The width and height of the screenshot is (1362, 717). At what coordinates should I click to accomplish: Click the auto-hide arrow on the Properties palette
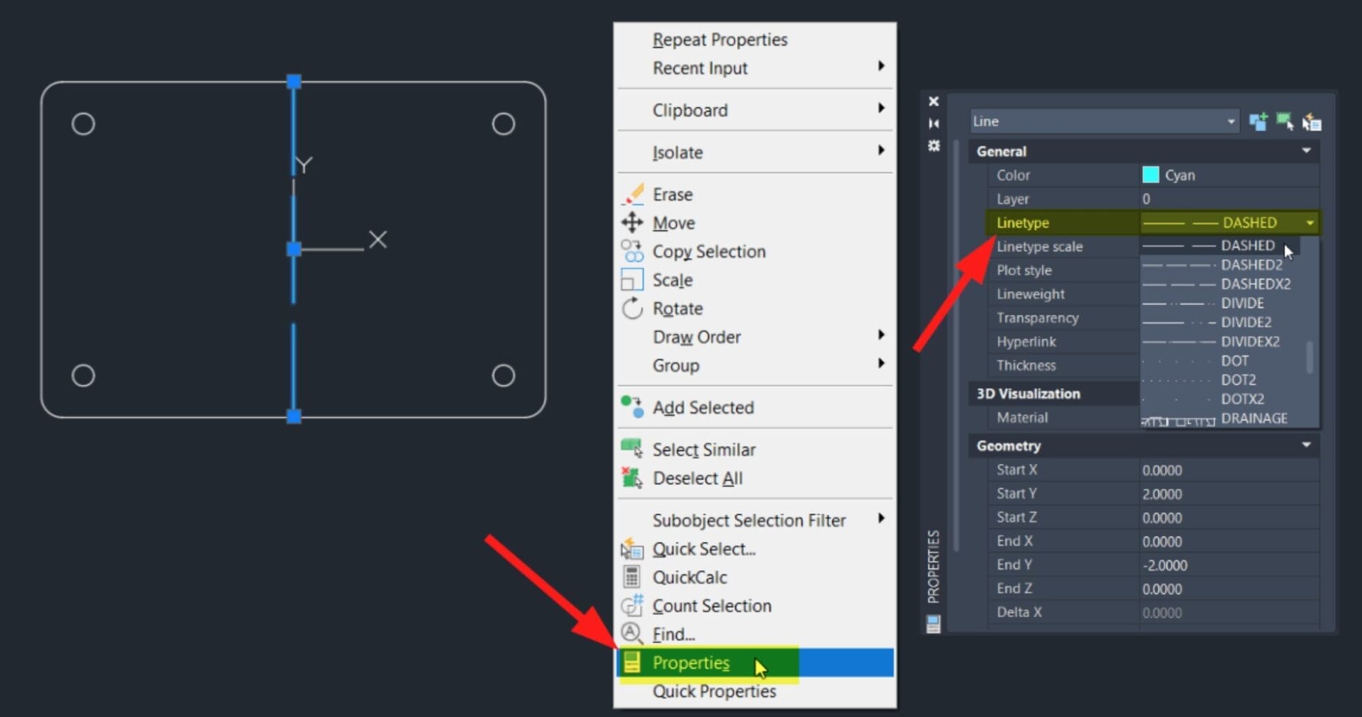tap(934, 123)
